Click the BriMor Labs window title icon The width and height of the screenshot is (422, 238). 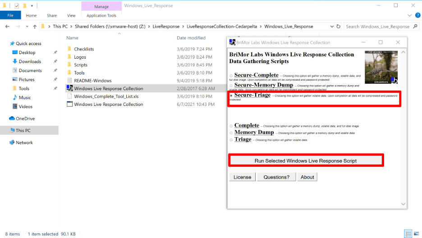click(232, 42)
